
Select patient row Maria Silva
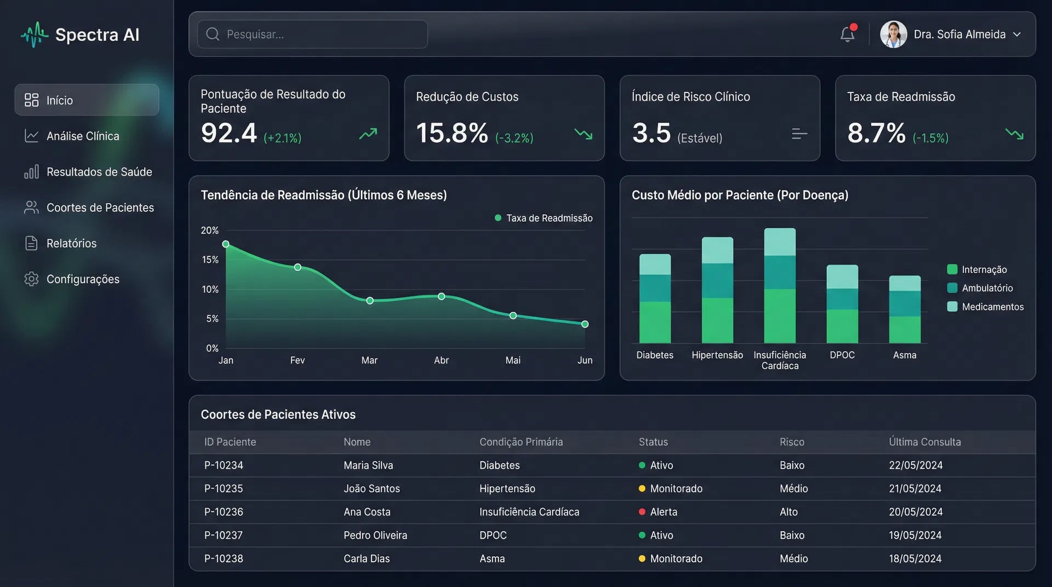click(368, 465)
